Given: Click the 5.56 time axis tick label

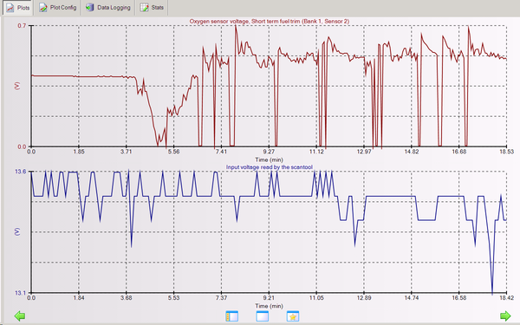Looking at the screenshot, I should pyautogui.click(x=174, y=152).
